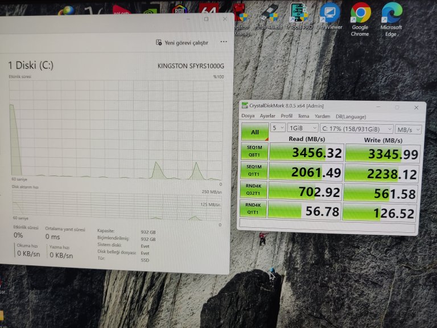437x328 pixels.
Task: Click the 561.58 write result
Action: point(381,192)
